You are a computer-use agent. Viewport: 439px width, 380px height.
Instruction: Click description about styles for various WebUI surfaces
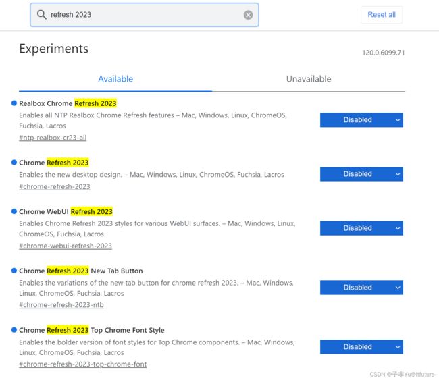[157, 229]
